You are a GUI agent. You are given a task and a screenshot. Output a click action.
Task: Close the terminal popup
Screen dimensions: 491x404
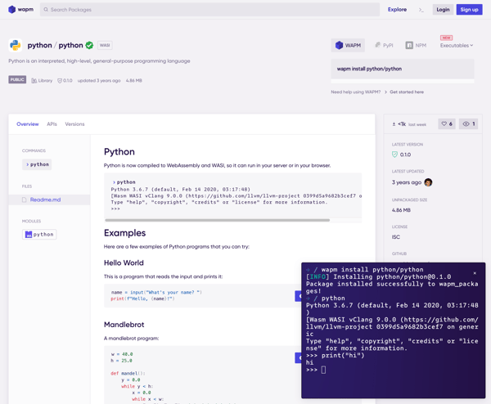pyautogui.click(x=475, y=273)
